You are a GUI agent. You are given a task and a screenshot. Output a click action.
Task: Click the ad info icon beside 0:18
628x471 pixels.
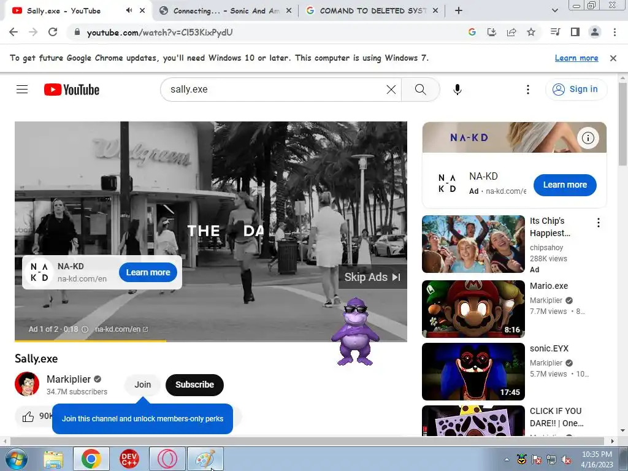click(x=85, y=329)
